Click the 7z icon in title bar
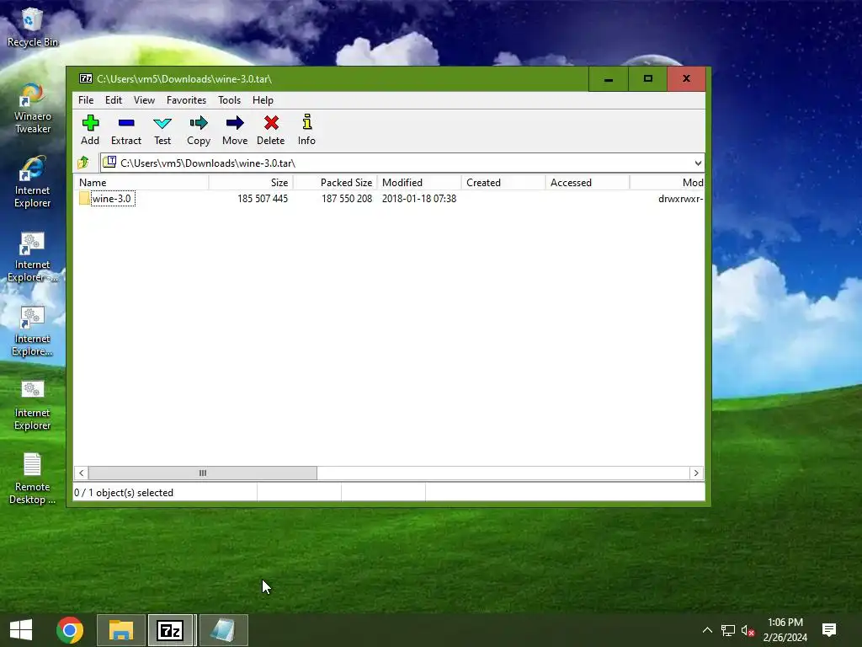The image size is (862, 647). click(86, 78)
